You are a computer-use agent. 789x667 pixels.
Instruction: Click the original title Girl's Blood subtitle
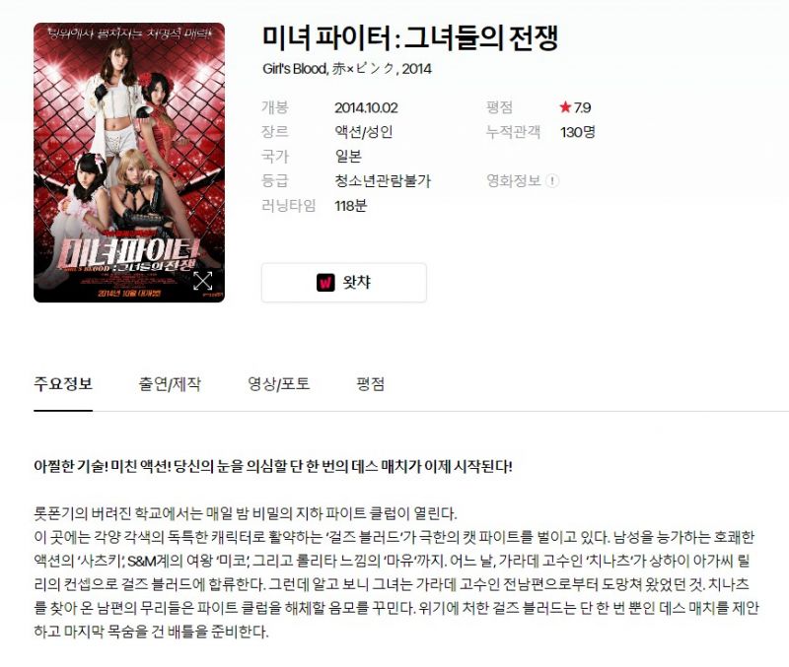tap(347, 69)
